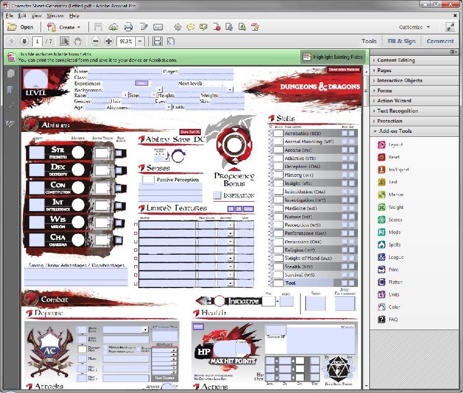
Task: Open the FAQ add-on tool
Action: click(x=393, y=320)
